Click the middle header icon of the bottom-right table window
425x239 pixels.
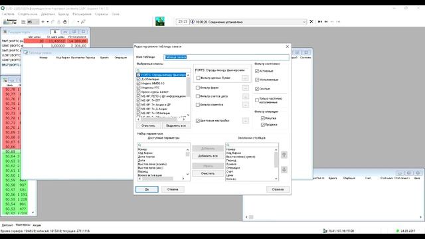coord(409,173)
